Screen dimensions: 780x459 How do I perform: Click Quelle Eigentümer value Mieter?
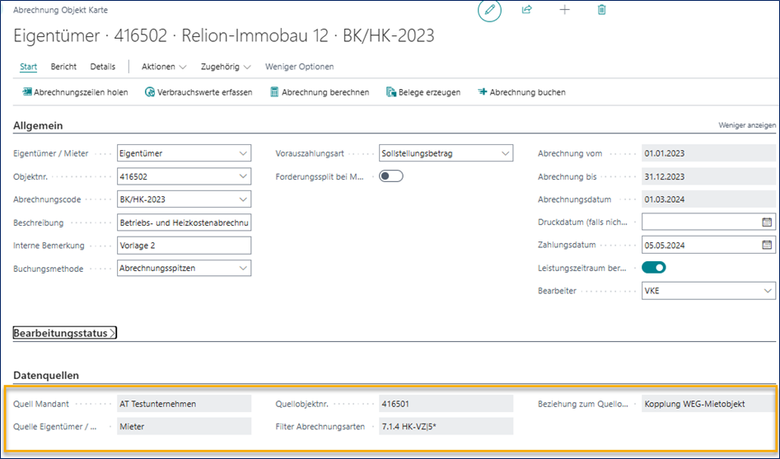coord(184,427)
